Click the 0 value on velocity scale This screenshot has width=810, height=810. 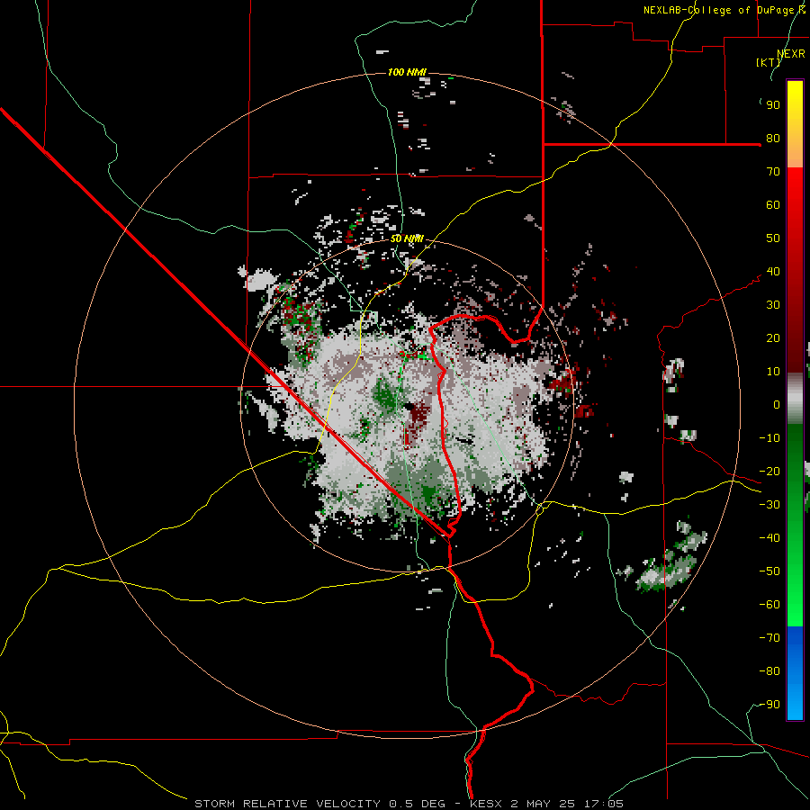pos(777,405)
